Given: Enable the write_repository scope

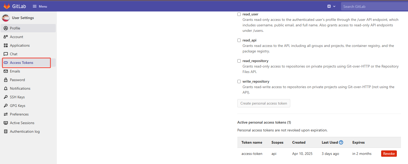Looking at the screenshot, I should point(239,81).
